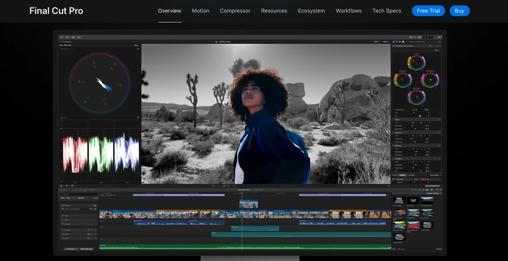Open the Ecosystem nav item
The height and width of the screenshot is (261, 508).
311,11
